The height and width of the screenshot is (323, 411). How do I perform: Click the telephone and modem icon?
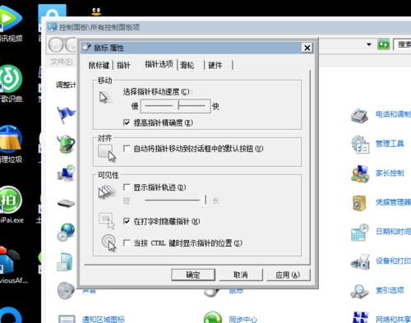click(359, 116)
